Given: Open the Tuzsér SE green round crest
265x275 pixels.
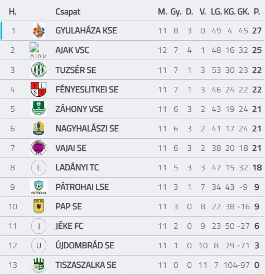Looking at the screenshot, I should (38, 70).
